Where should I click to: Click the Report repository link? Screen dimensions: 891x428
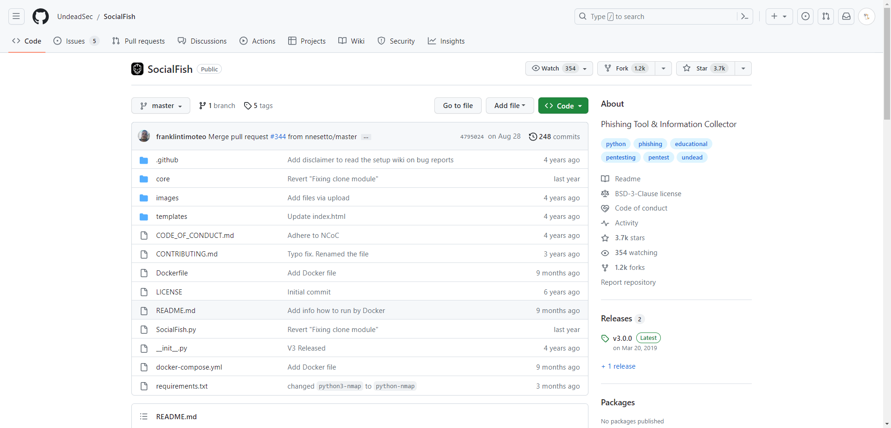point(628,282)
